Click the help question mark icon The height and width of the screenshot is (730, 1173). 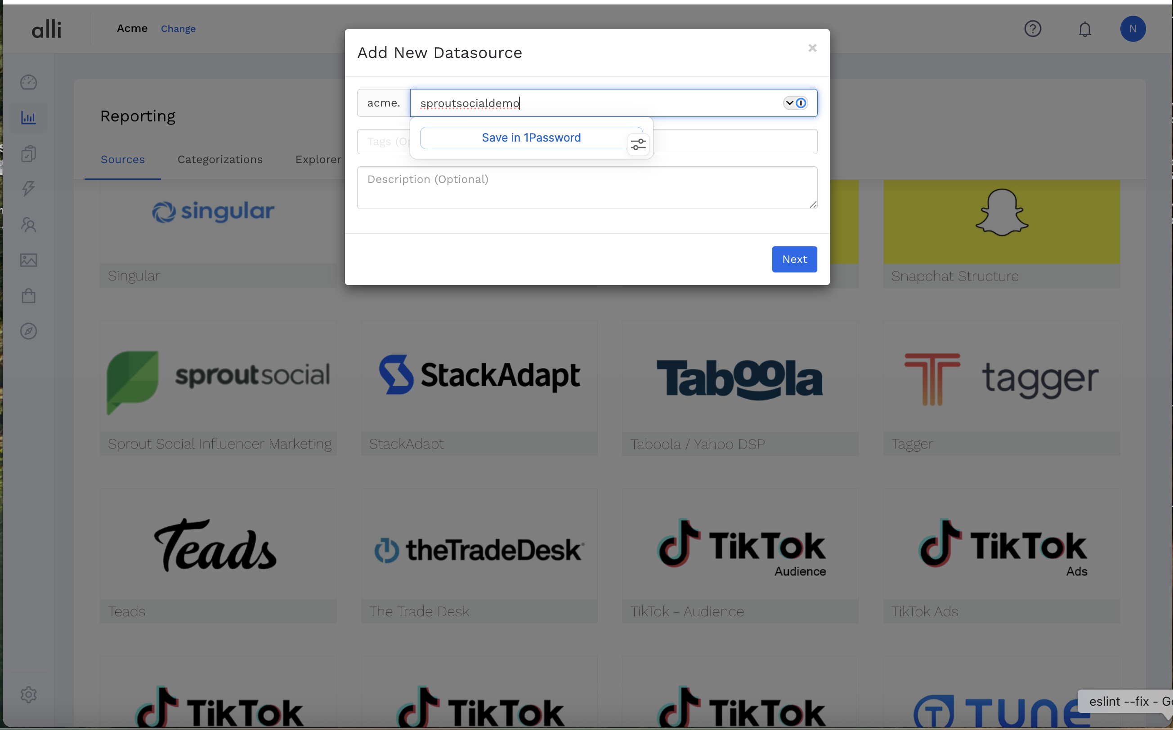coord(1032,29)
